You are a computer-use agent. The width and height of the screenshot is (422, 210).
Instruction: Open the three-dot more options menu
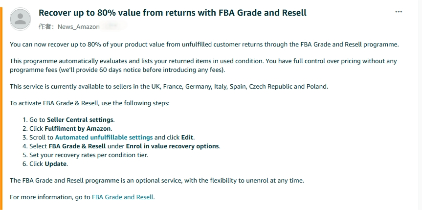tap(399, 12)
